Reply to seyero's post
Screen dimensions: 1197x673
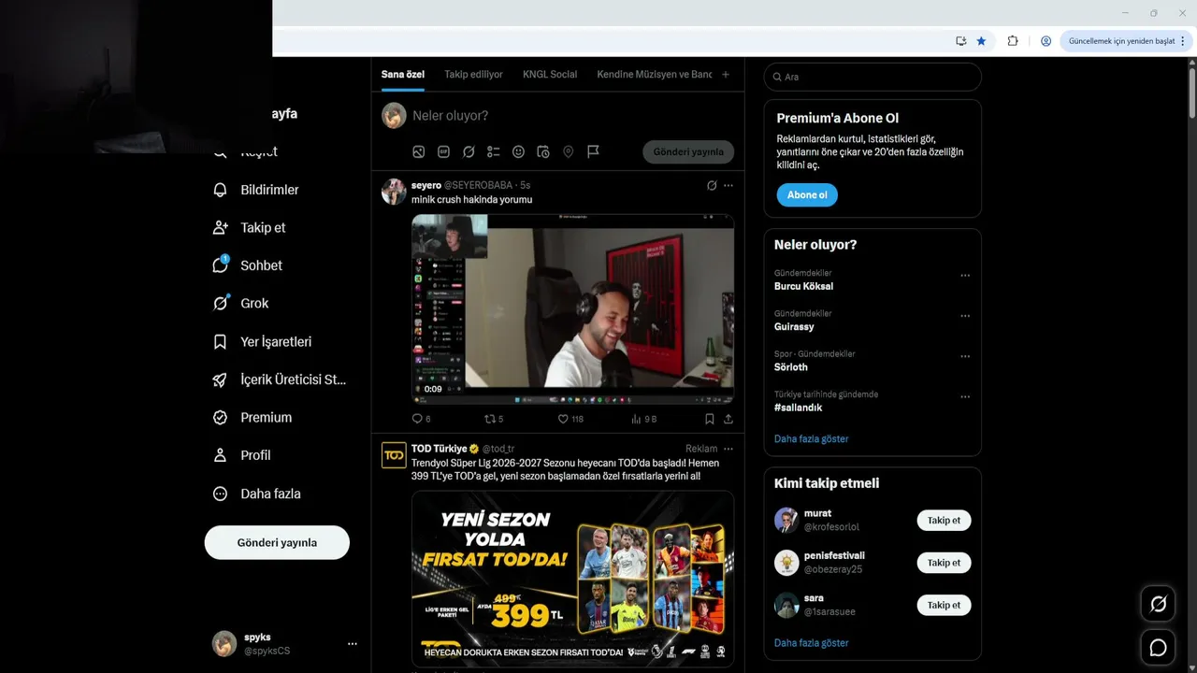pyautogui.click(x=417, y=419)
